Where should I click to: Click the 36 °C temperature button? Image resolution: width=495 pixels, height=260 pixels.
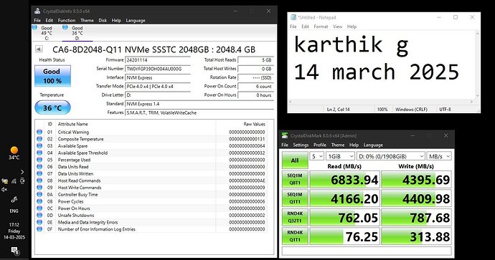(52, 107)
